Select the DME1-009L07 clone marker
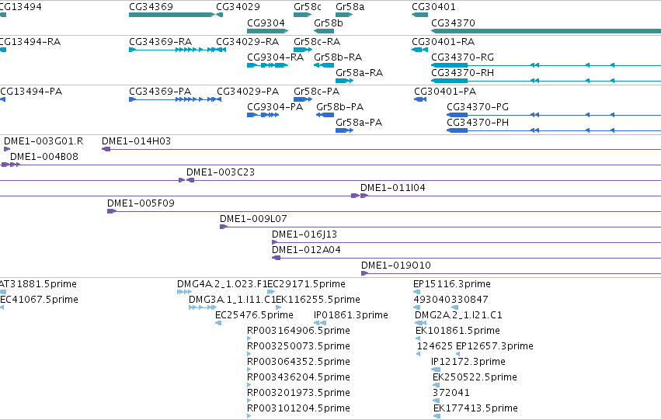 (x=224, y=227)
